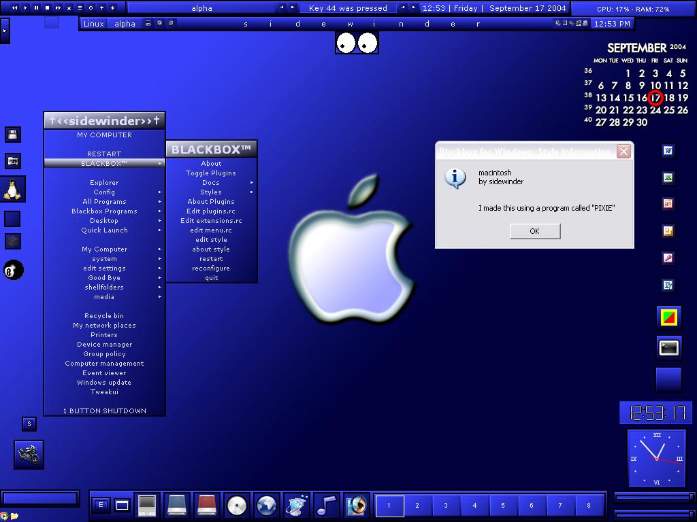Open the music note dock icon
The width and height of the screenshot is (697, 522).
[327, 505]
